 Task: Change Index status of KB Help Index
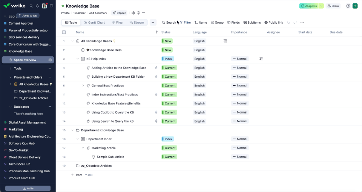(167, 59)
